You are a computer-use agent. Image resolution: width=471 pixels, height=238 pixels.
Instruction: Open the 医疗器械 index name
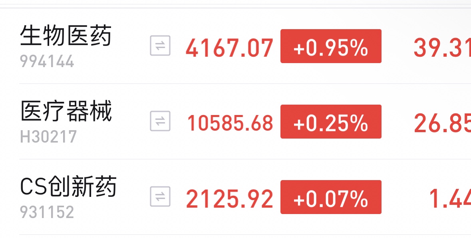(66, 111)
